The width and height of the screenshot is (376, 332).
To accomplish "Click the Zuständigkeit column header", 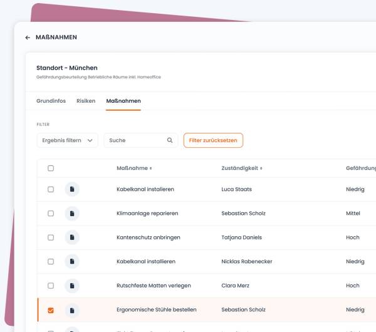I will (240, 169).
